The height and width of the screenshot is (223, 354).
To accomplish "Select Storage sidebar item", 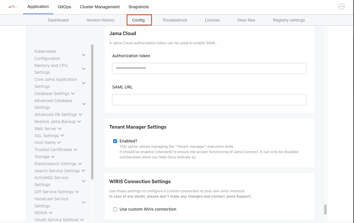I will (x=42, y=157).
